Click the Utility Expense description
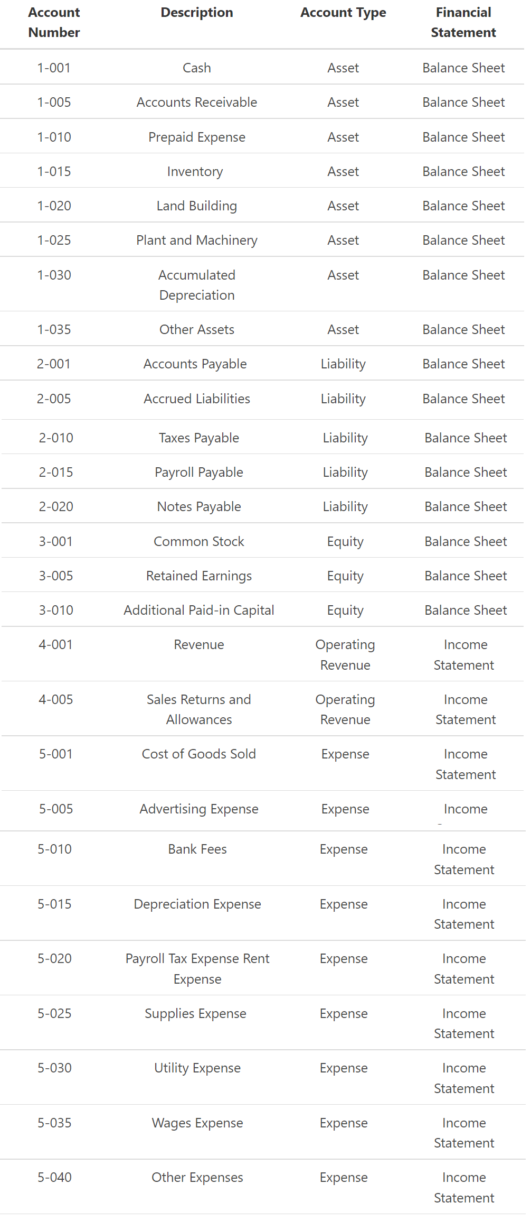Viewport: 531px width, 1221px height. [x=197, y=1068]
